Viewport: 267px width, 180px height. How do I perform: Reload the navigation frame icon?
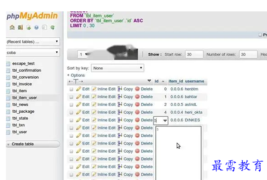coord(53,27)
